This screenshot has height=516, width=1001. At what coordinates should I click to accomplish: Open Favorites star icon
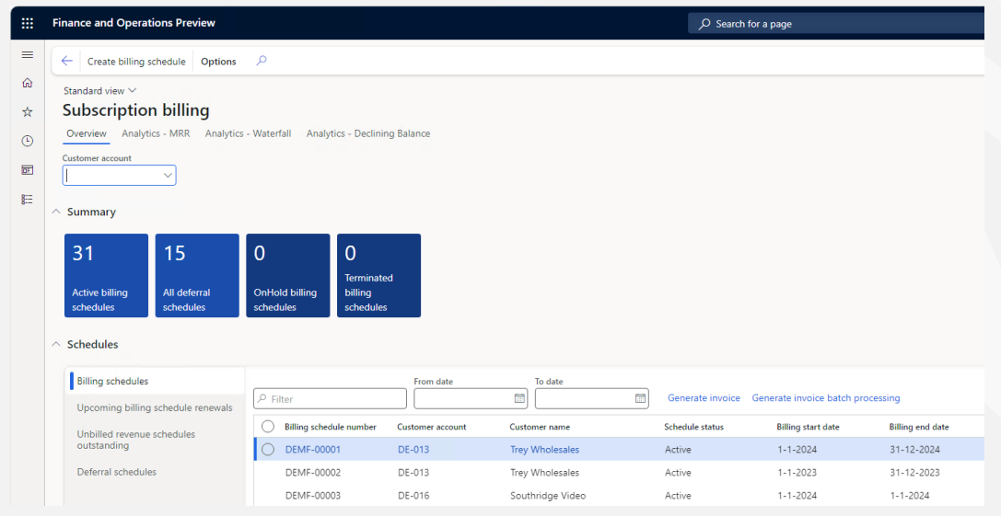[x=28, y=112]
